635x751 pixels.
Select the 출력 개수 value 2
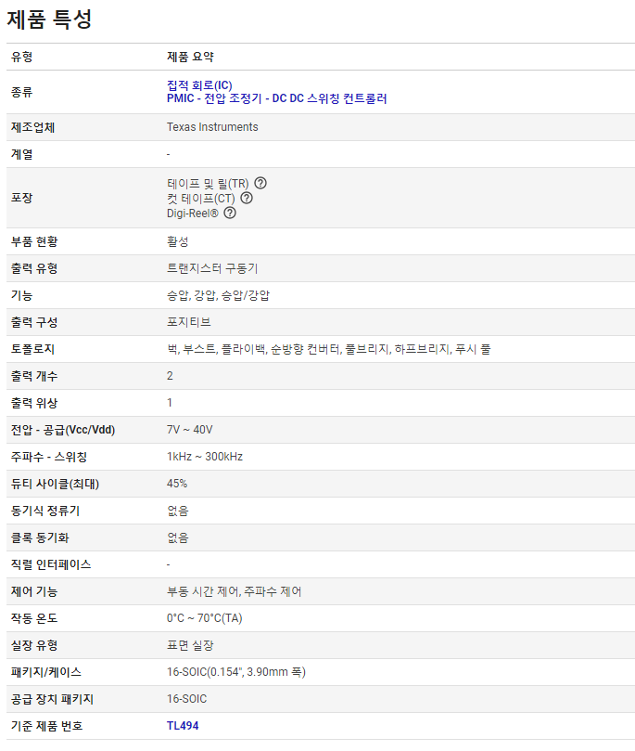pyautogui.click(x=170, y=376)
